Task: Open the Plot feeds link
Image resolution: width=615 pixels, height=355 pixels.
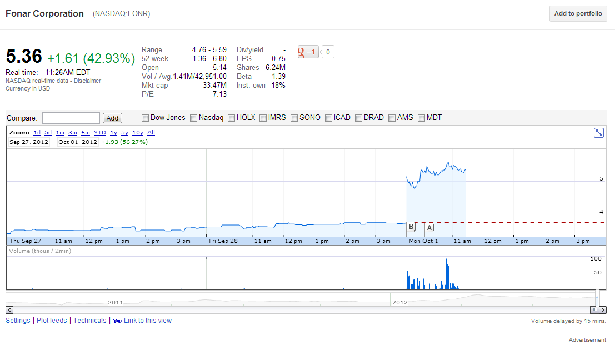Action: pyautogui.click(x=52, y=321)
